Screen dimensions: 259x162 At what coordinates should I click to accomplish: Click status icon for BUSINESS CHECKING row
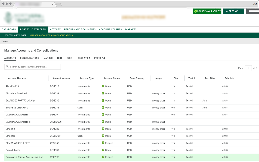[x=103, y=108]
